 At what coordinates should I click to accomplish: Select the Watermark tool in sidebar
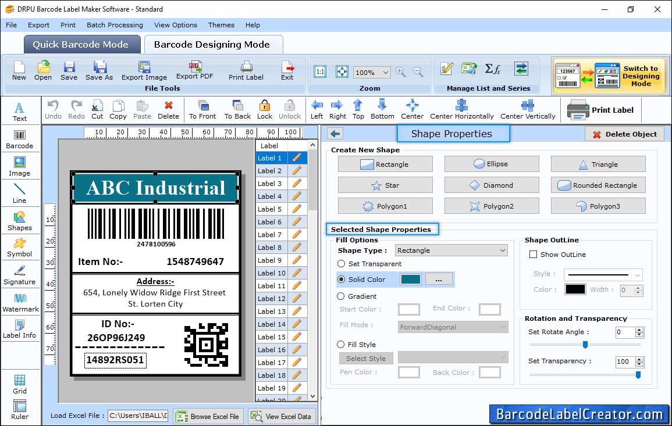(20, 303)
